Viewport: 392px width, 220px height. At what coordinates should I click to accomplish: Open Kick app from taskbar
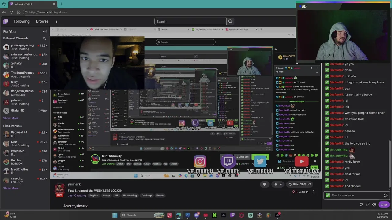click(214, 215)
